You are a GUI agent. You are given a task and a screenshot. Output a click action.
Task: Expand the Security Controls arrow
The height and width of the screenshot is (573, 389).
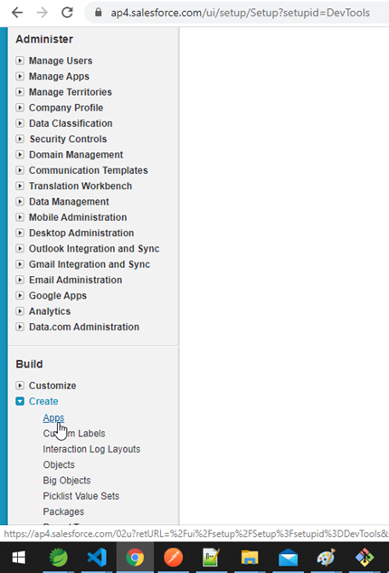(20, 138)
